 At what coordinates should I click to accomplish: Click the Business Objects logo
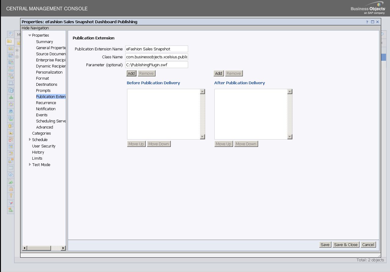click(x=368, y=8)
